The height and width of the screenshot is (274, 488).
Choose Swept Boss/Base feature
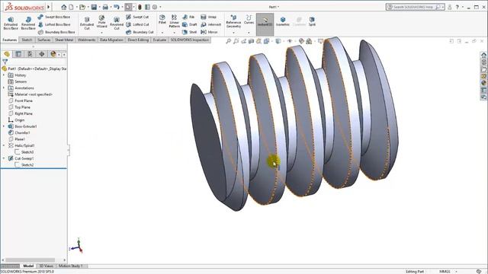(54, 17)
